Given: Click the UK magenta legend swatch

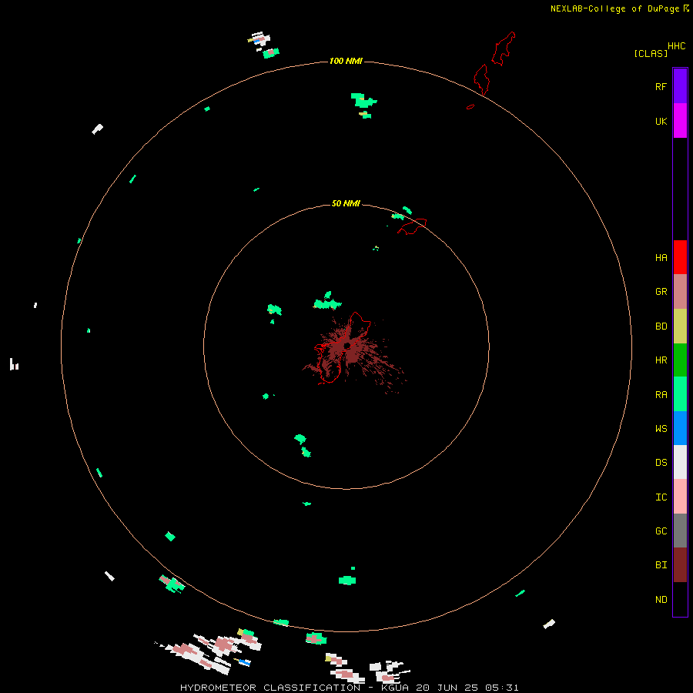Looking at the screenshot, I should [x=680, y=121].
